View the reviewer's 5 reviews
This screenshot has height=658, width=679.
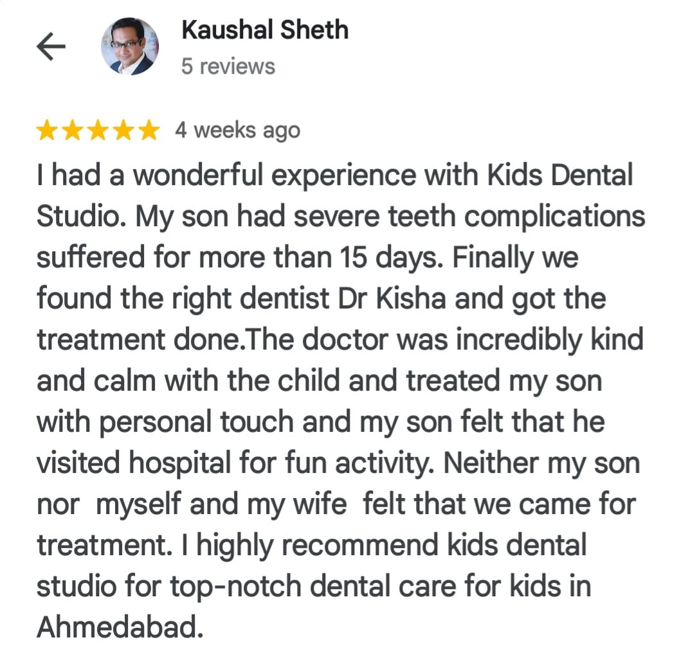[x=228, y=67]
